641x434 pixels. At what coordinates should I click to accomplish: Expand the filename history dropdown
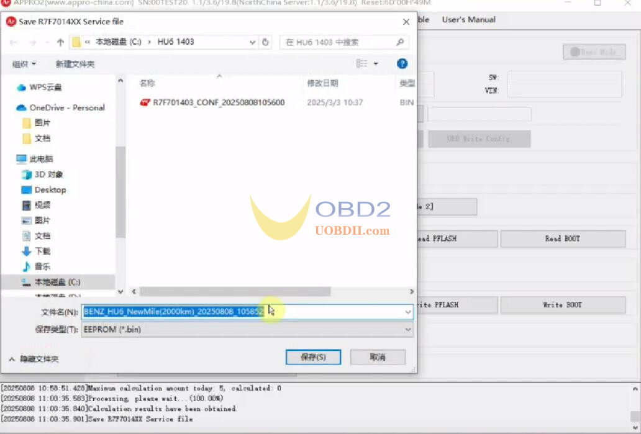407,312
